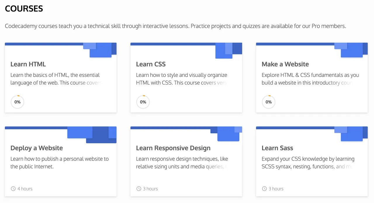Image resolution: width=374 pixels, height=203 pixels.
Task: Click the clock icon beside 4 hours
Action: 13,189
